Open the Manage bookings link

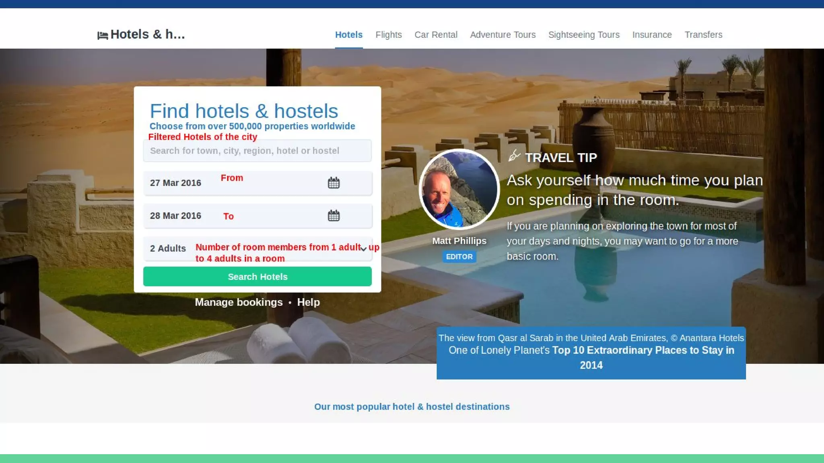(x=239, y=302)
